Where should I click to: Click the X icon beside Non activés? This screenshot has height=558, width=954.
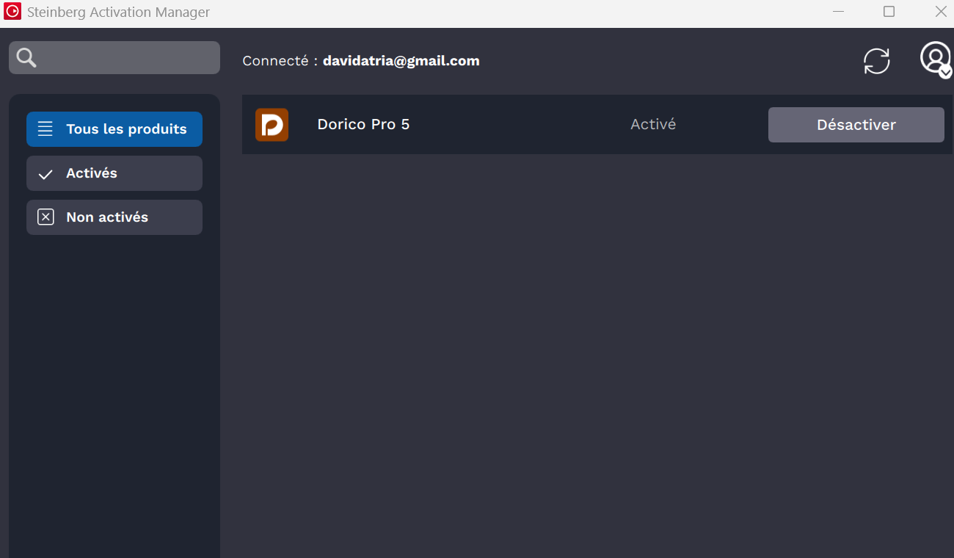pos(45,217)
